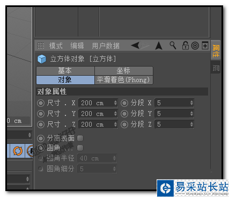Switch to the 基本 tab
This screenshot has width=229, height=197.
(x=65, y=71)
